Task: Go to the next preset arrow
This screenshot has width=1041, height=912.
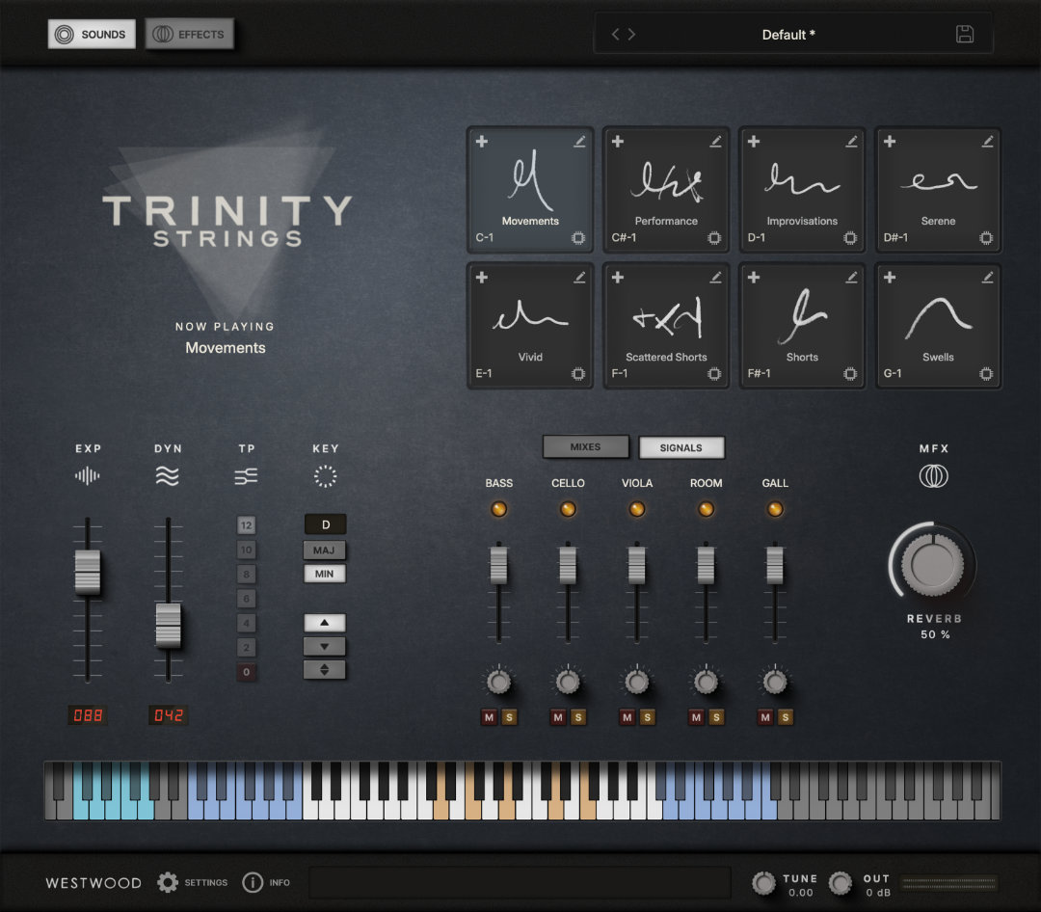Action: click(x=631, y=34)
